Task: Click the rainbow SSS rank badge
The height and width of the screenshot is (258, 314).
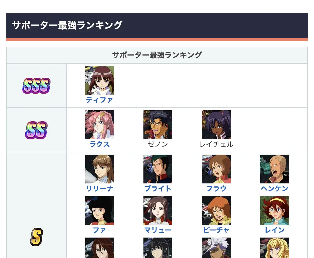Action: pyautogui.click(x=36, y=86)
